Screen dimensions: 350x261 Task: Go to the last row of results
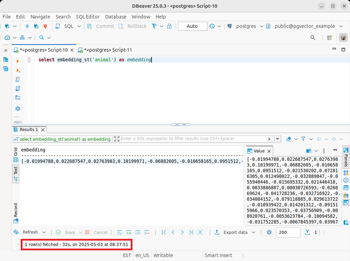(x=191, y=232)
